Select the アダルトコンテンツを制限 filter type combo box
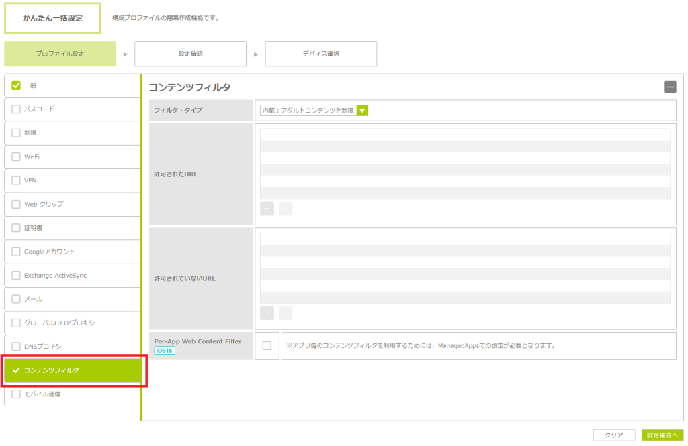688x446 pixels. (x=308, y=111)
